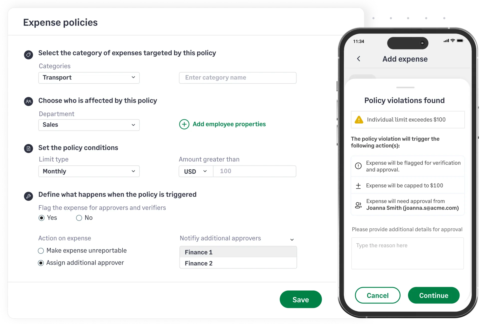Click the wrench icon near triggered actions heading
This screenshot has width=486, height=324.
[x=28, y=196]
